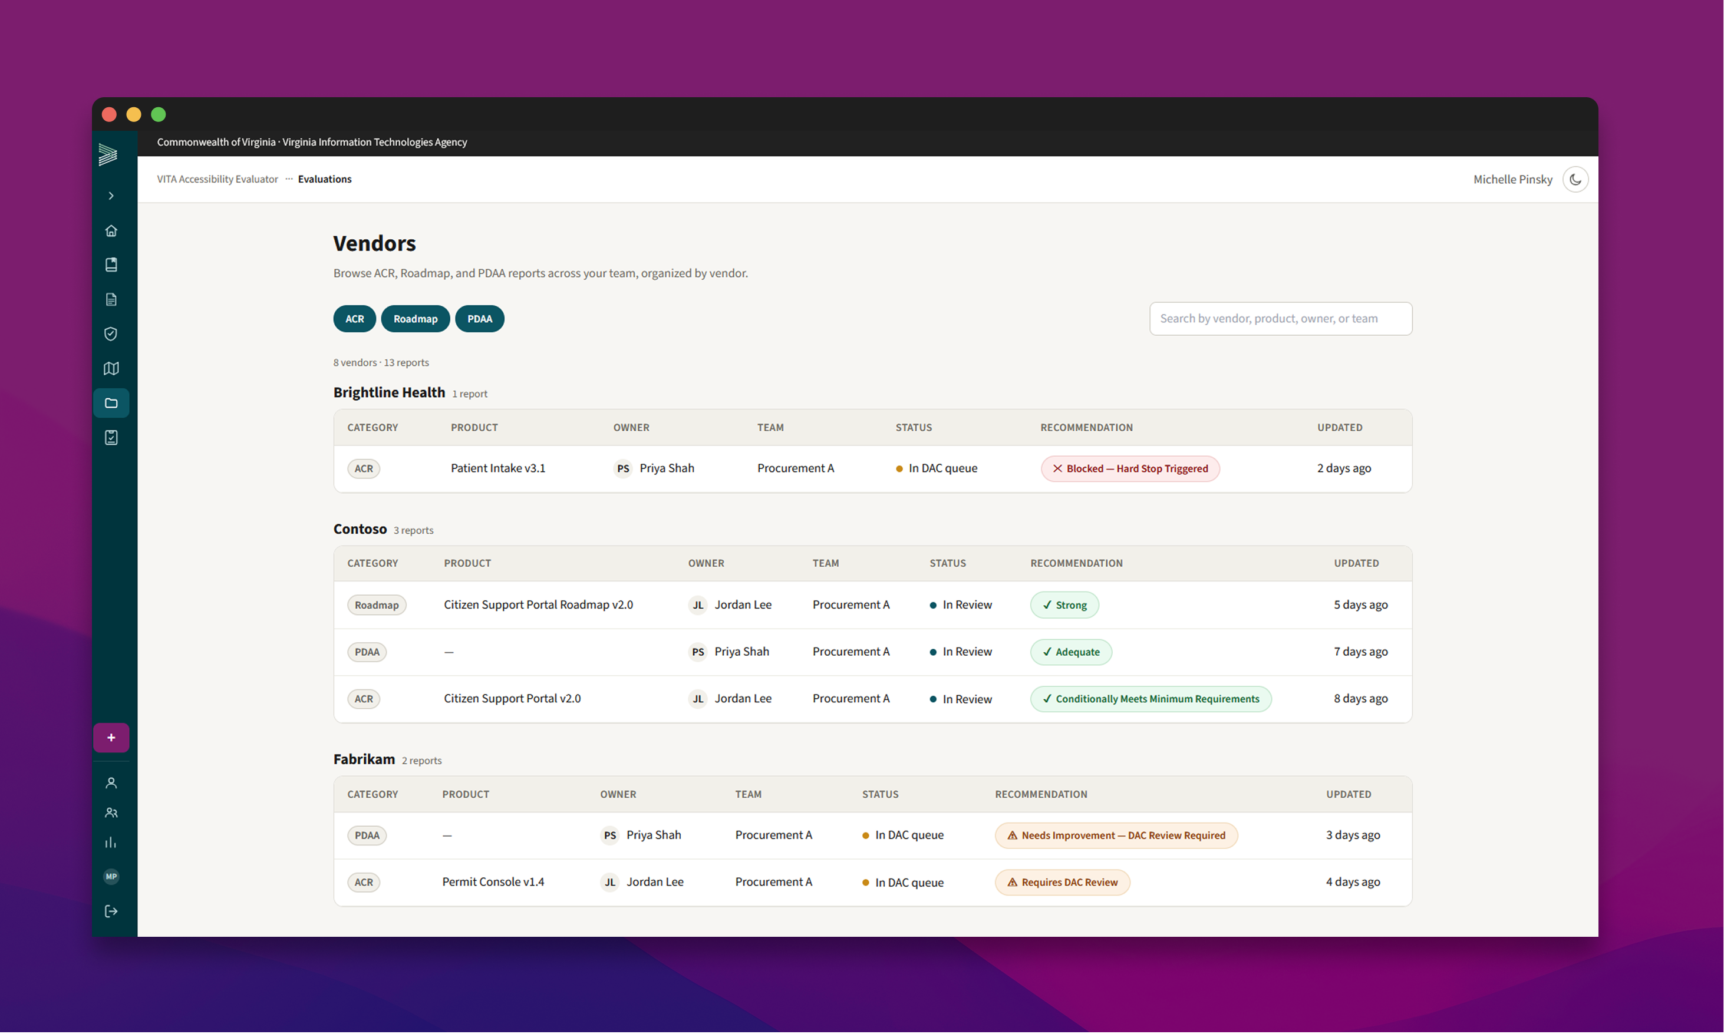The height and width of the screenshot is (1034, 1724).
Task: Click Conditionally Meets Minimum Requirements badge
Action: pyautogui.click(x=1151, y=699)
